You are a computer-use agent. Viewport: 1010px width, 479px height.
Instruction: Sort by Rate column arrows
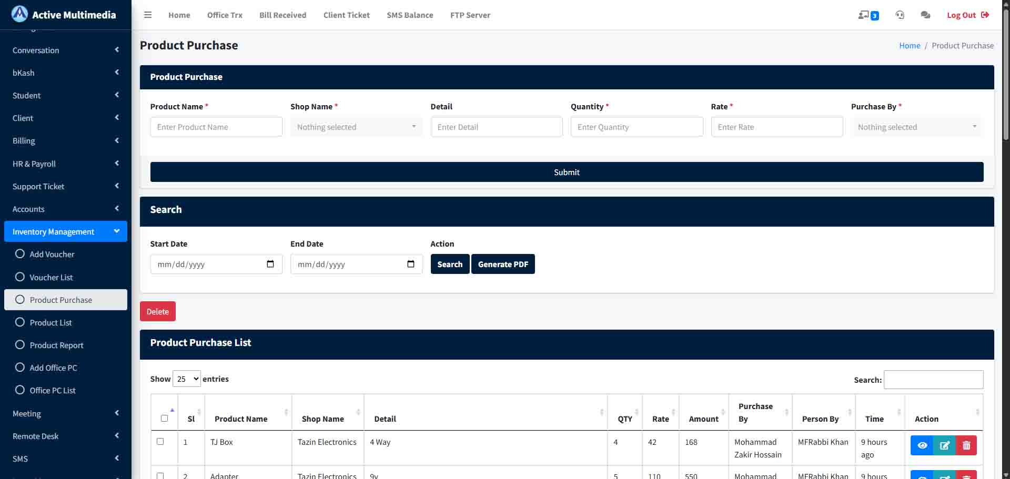[673, 412]
